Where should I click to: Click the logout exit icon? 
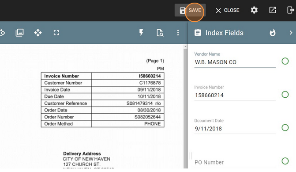[x=291, y=10]
